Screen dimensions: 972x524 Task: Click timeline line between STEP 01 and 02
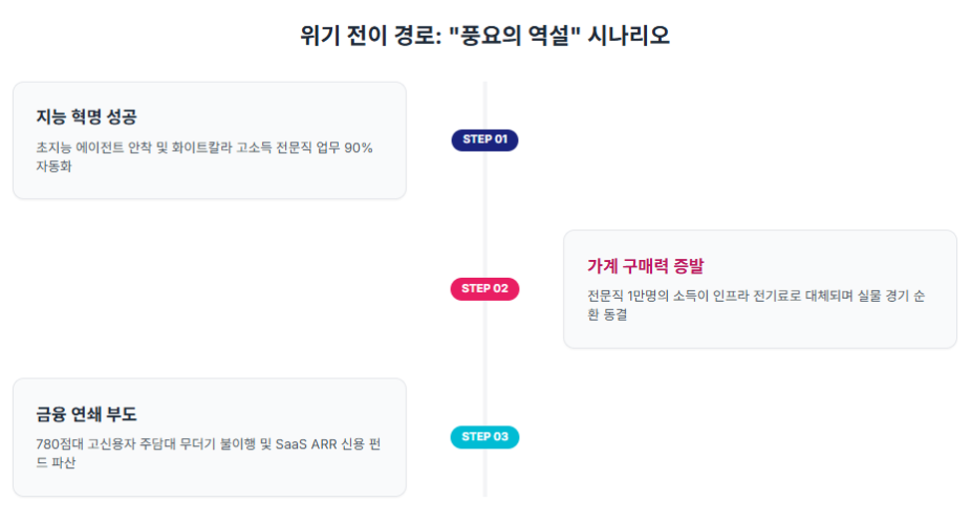tap(485, 214)
